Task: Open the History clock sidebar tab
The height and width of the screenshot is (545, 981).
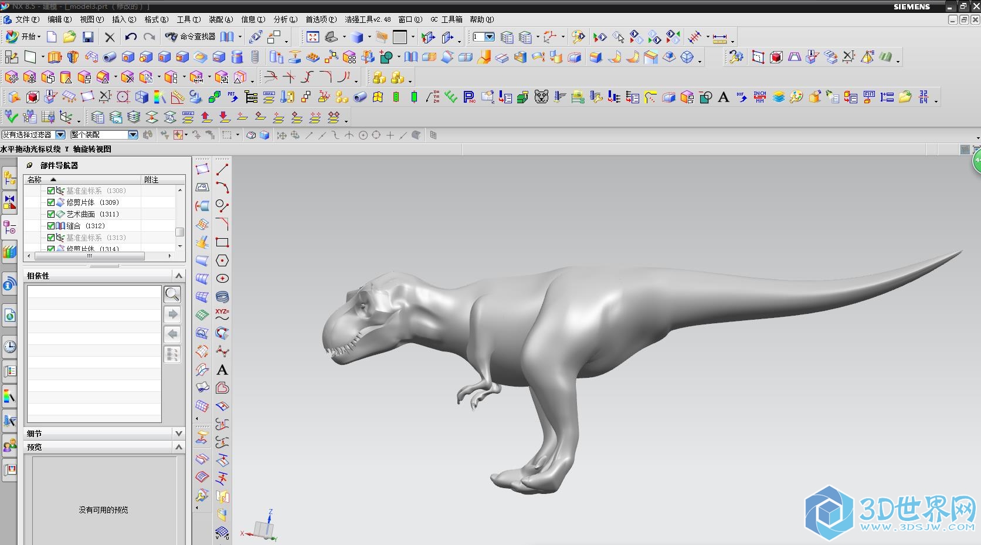Action: pos(9,346)
